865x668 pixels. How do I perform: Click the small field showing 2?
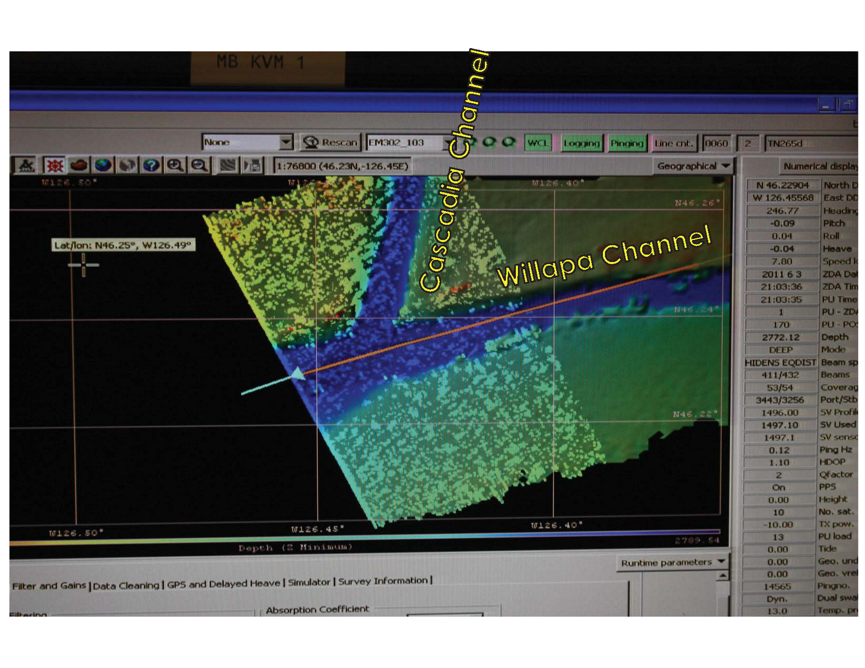pos(748,143)
